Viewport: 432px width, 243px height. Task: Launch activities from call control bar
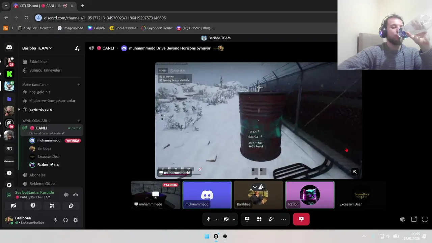(259, 219)
